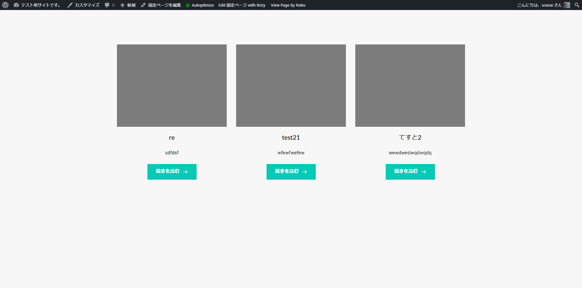
Task: Click the てすと2 post title
Action: (x=410, y=137)
